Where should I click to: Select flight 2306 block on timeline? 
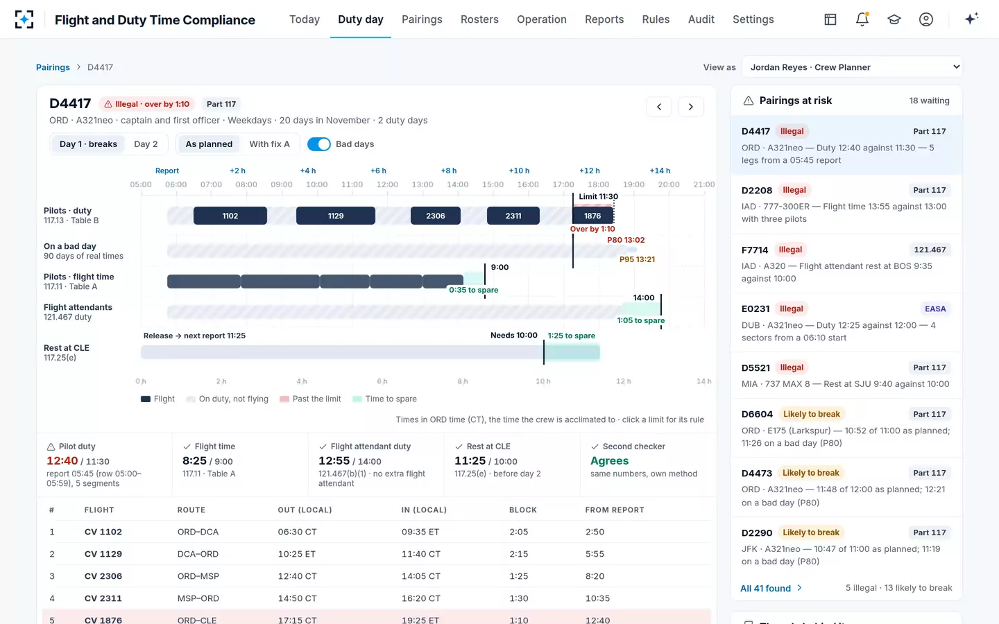tap(436, 216)
